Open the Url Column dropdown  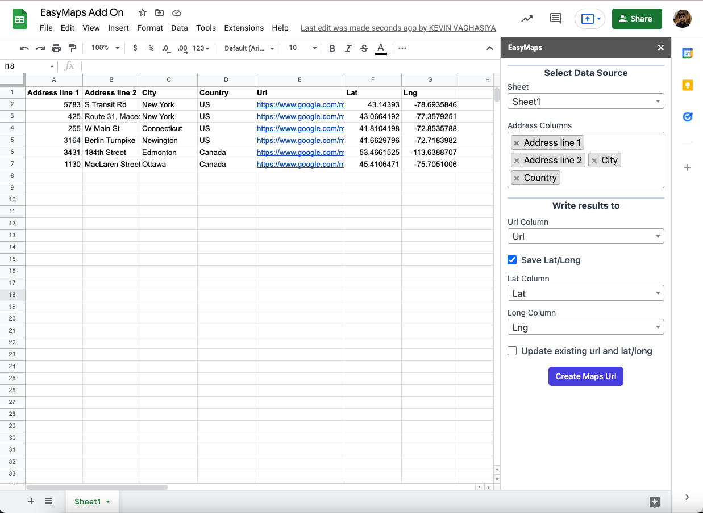(585, 237)
